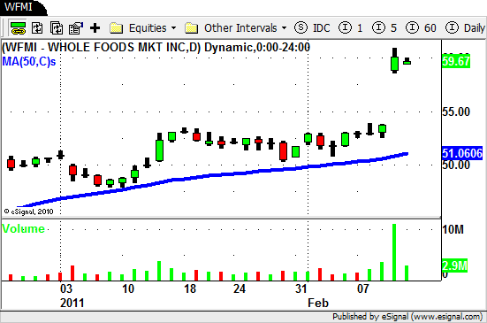Screen dimensions: 487x323
Task: Click the black plus add icon
Action: (x=95, y=28)
